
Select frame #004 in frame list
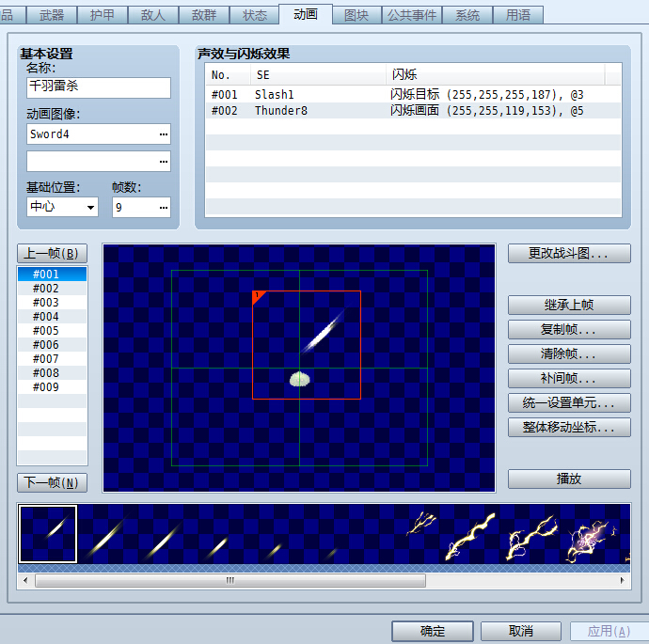52,317
